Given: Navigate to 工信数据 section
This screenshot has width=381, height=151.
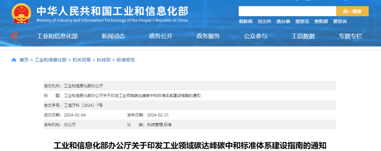Looking at the screenshot, I should pos(303,36).
